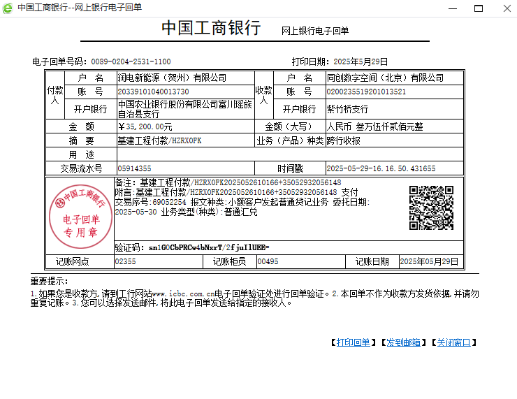This screenshot has height=399, width=517.
Task: Click the green browser logo icon in title bar
Action: point(8,8)
